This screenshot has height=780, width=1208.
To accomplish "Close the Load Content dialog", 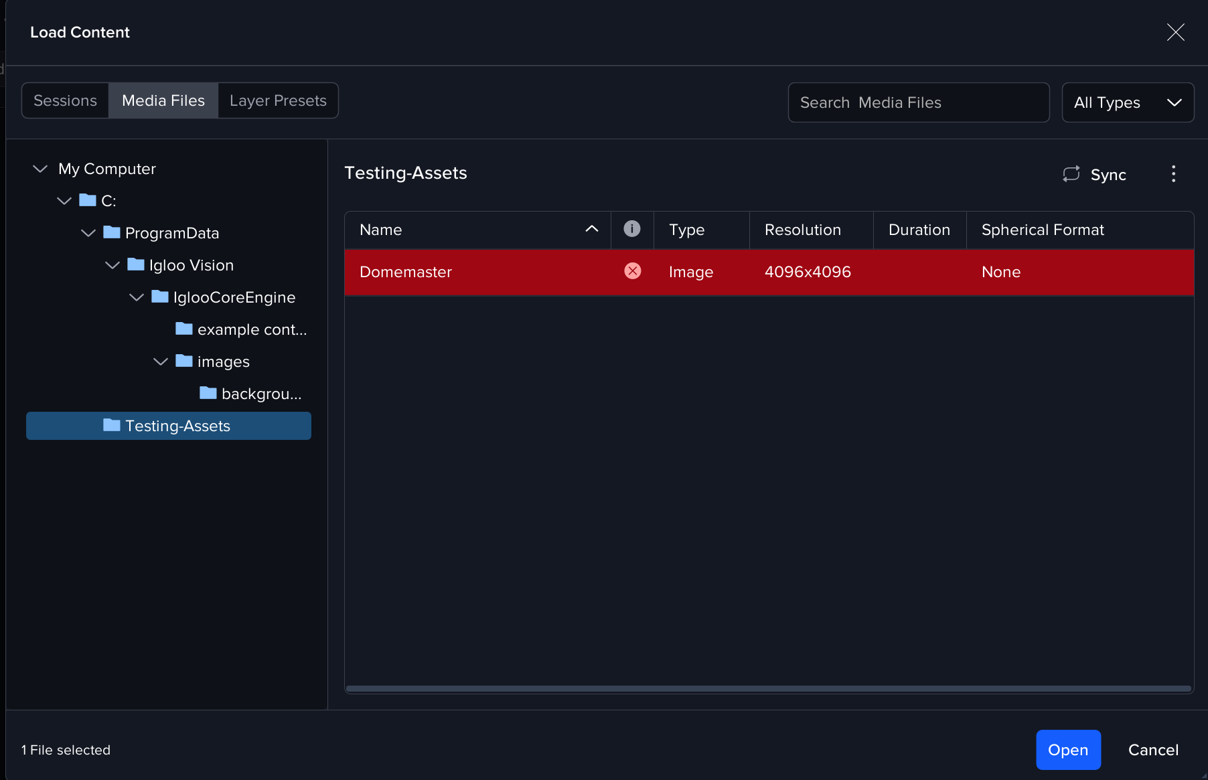I will point(1175,32).
